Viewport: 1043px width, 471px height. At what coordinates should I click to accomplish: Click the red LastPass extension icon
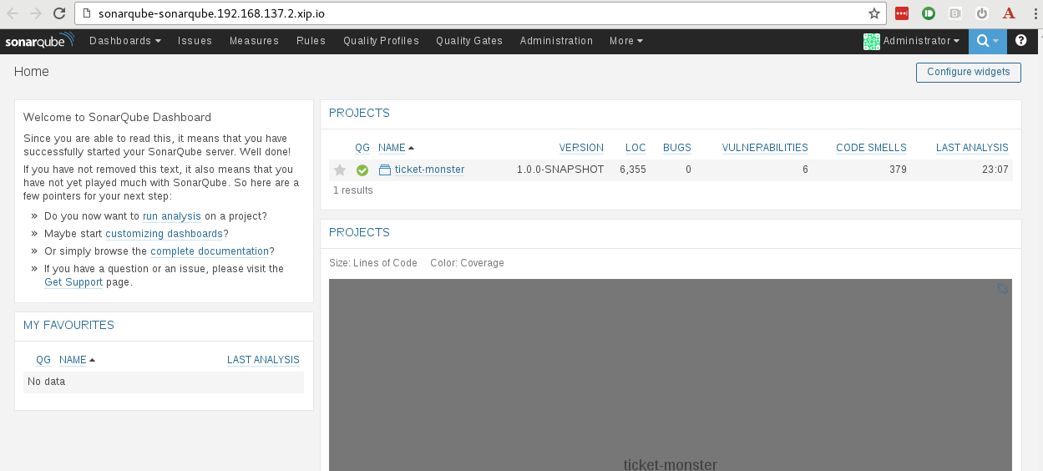tap(902, 13)
